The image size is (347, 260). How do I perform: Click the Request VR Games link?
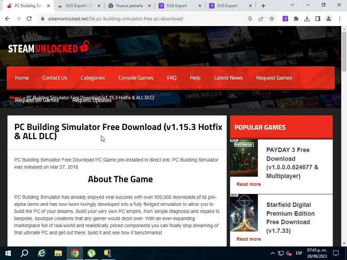[37, 101]
